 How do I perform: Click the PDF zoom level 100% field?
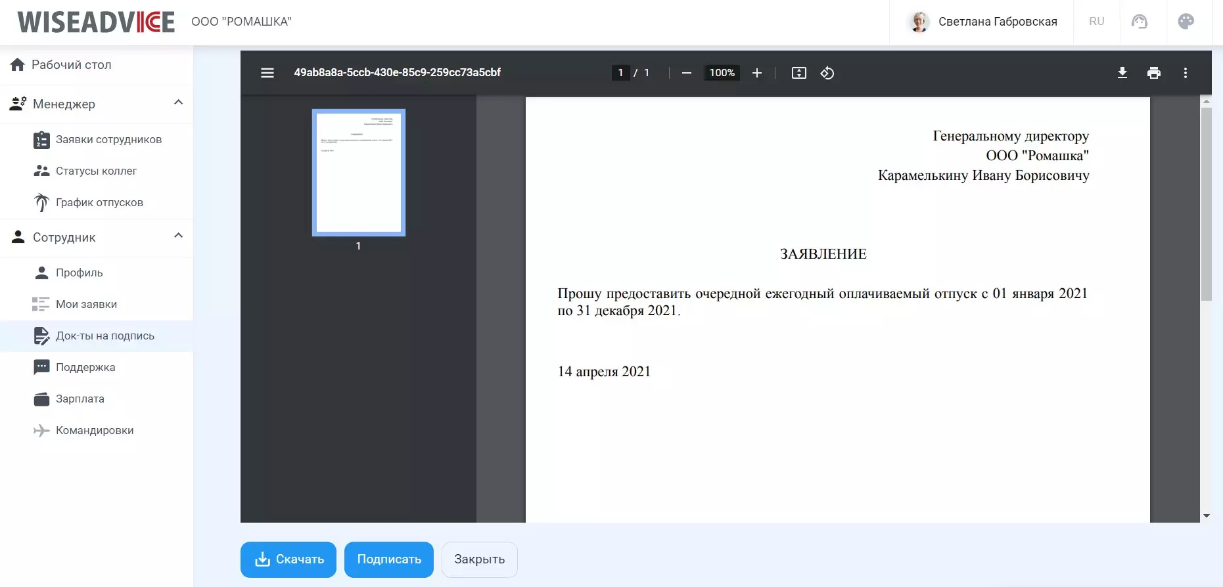click(x=722, y=73)
